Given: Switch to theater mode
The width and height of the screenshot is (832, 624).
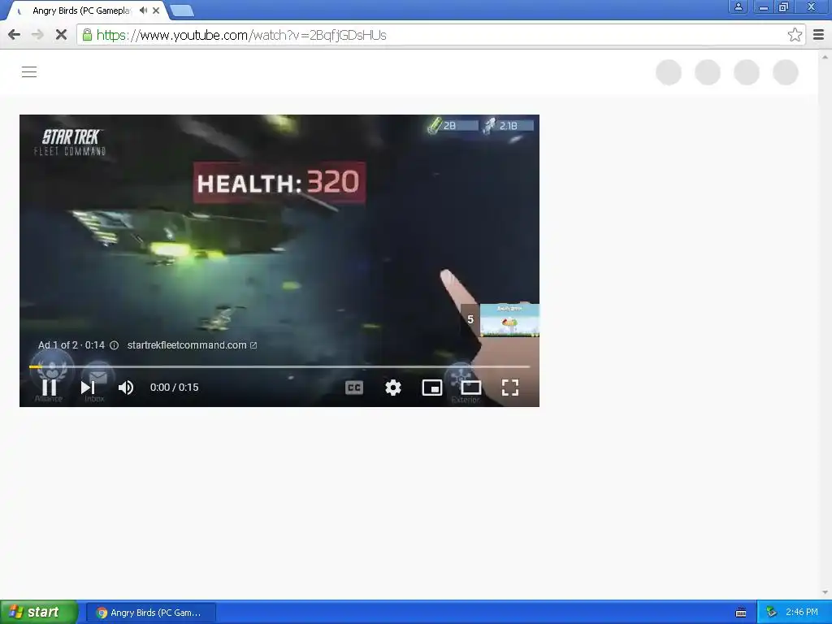Looking at the screenshot, I should tap(470, 388).
